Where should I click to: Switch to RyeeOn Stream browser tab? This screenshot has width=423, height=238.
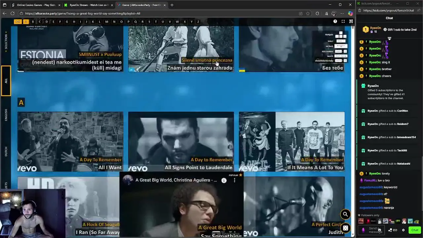click(x=89, y=5)
